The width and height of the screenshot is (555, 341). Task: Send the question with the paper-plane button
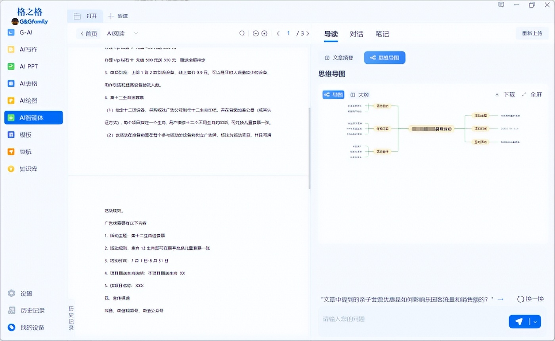[519, 322]
